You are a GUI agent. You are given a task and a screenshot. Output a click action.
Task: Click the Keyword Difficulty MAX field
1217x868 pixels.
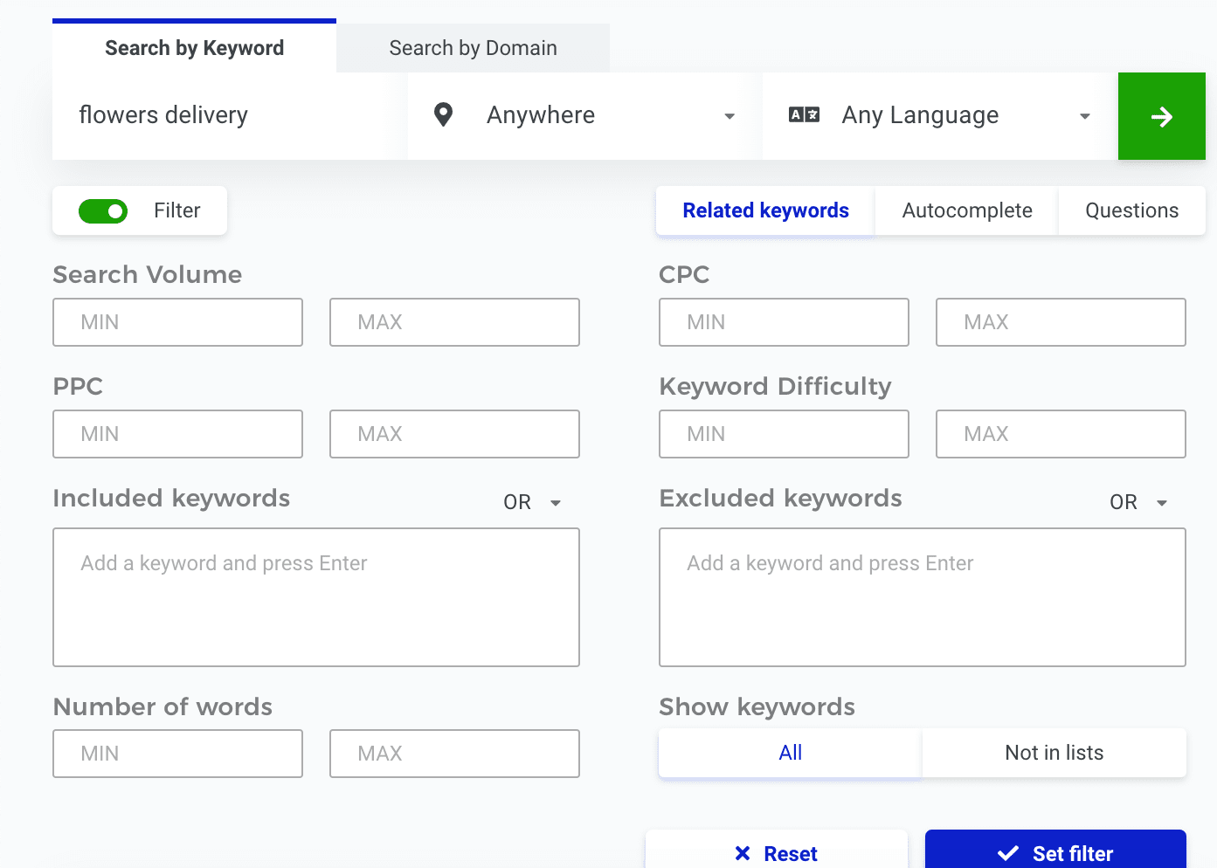(1061, 434)
